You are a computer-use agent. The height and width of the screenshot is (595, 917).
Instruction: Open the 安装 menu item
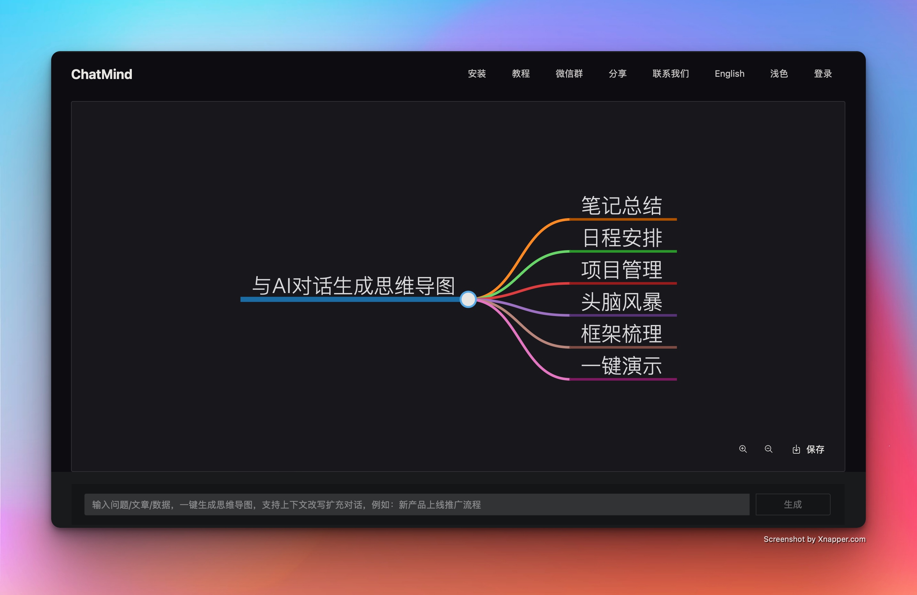click(477, 74)
